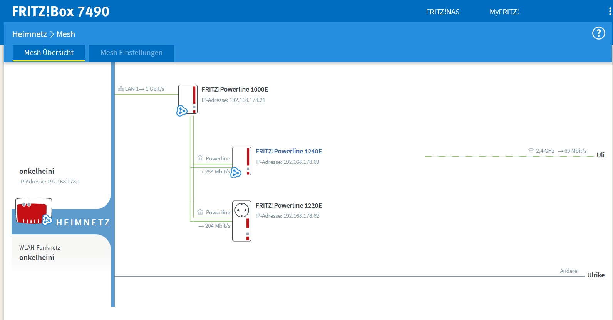Image resolution: width=613 pixels, height=320 pixels.
Task: Click IP-Adresse 192.168.178.63 text
Action: [287, 162]
